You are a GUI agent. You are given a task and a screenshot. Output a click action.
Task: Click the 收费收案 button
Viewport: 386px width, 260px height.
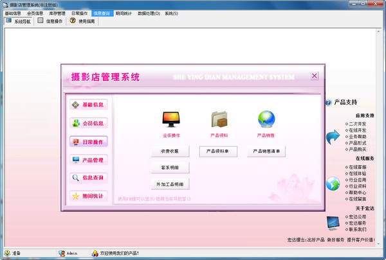[x=170, y=152]
